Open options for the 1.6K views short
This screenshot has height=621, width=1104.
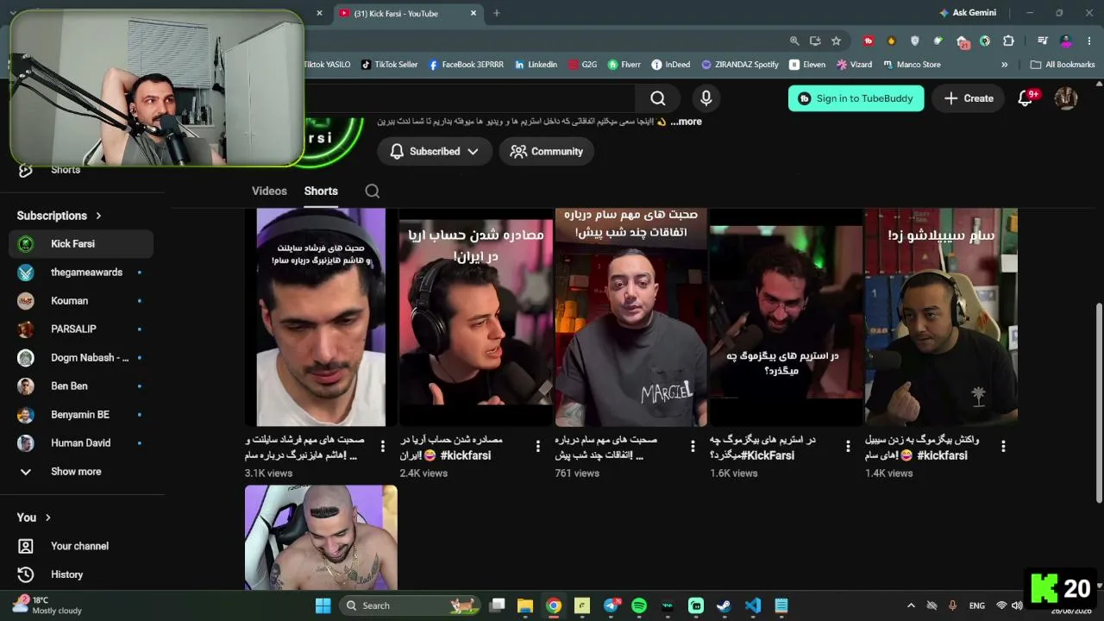848,446
